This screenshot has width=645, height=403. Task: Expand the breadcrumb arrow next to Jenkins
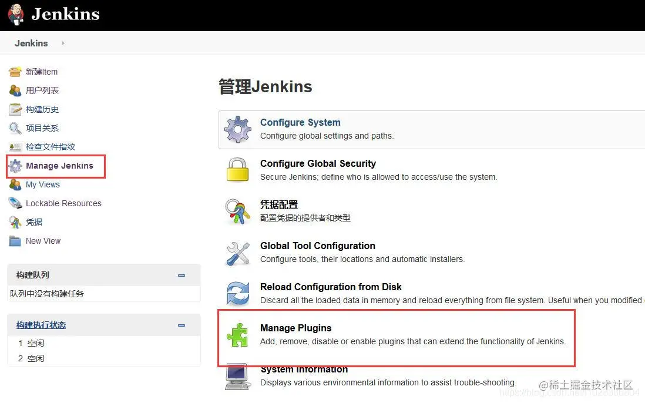coord(63,43)
